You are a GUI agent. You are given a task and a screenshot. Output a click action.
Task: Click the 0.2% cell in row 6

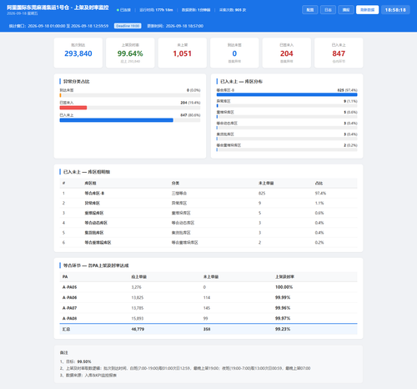(x=319, y=243)
